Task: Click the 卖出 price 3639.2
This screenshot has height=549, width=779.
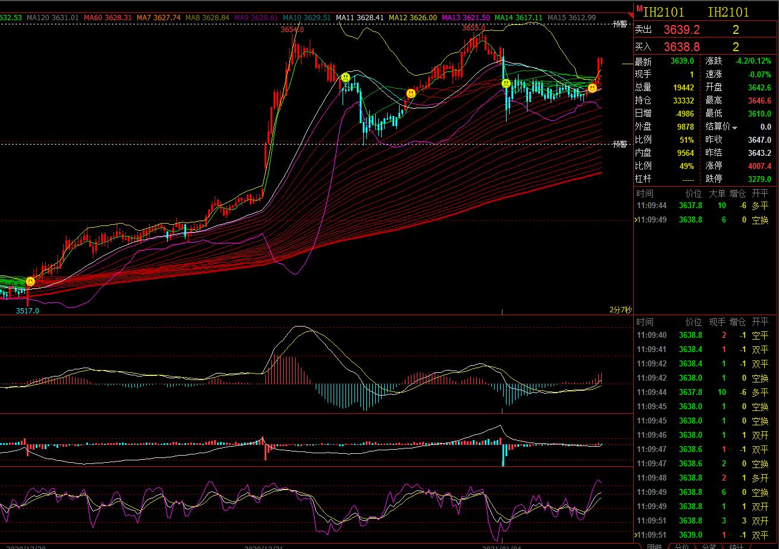Action: (x=681, y=29)
